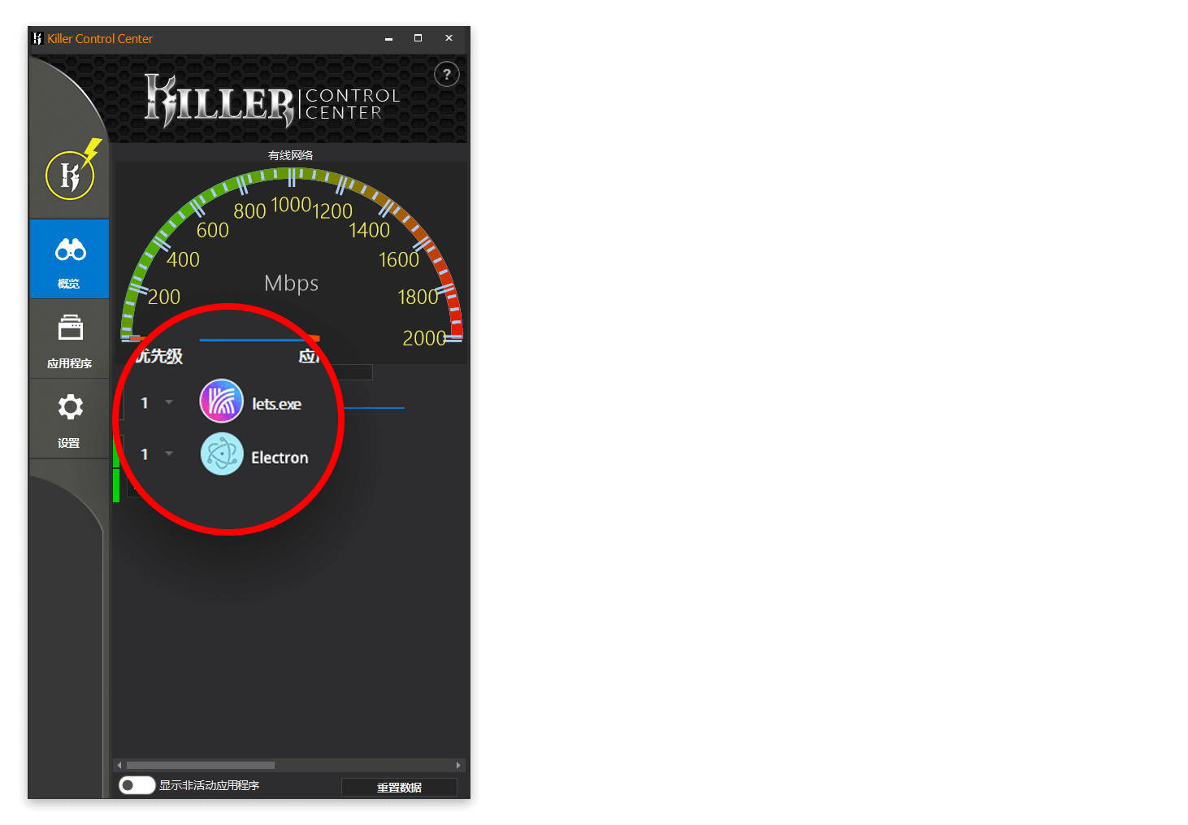Maximize the Killer Control Center window

pos(418,38)
